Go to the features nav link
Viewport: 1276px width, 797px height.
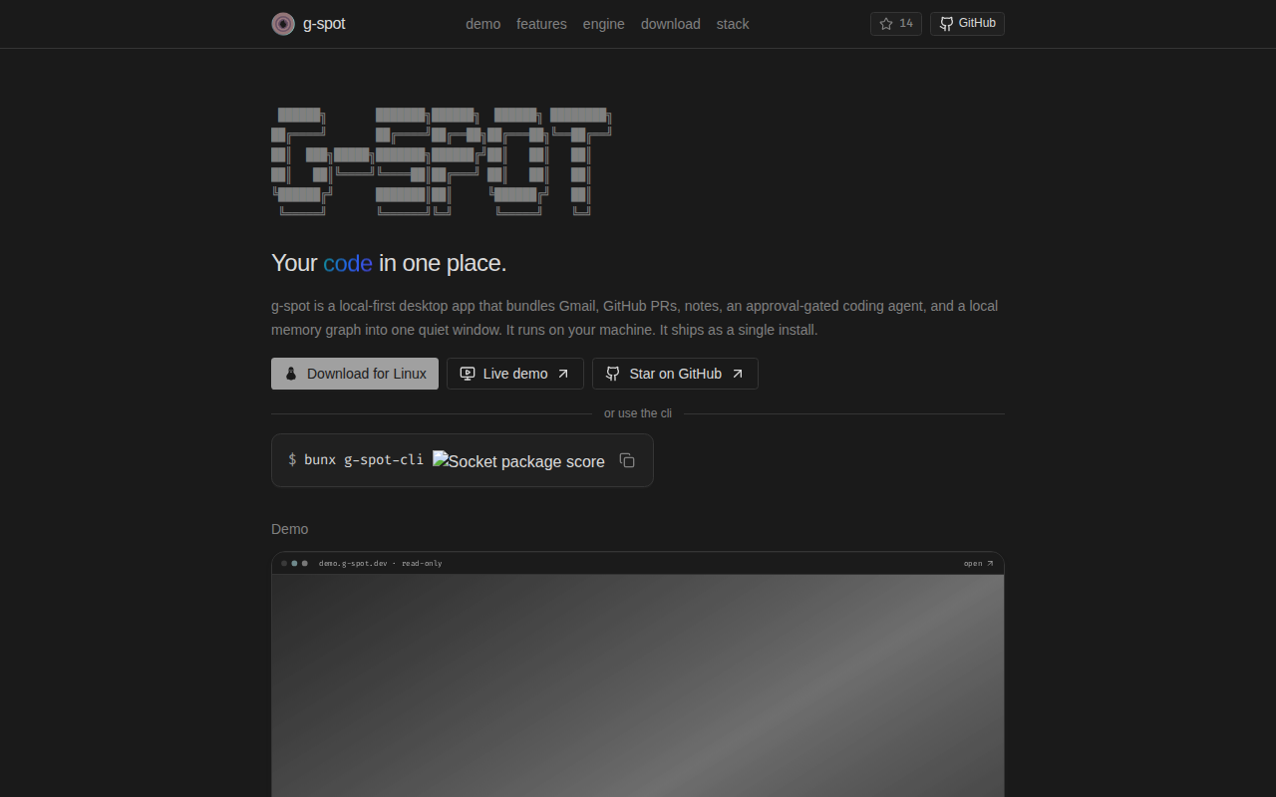click(541, 24)
